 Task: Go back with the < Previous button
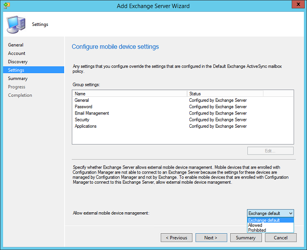tap(176, 238)
